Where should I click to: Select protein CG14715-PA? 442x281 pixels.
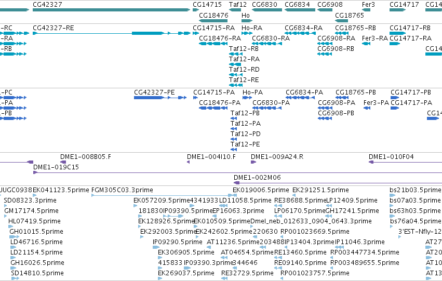(214, 92)
